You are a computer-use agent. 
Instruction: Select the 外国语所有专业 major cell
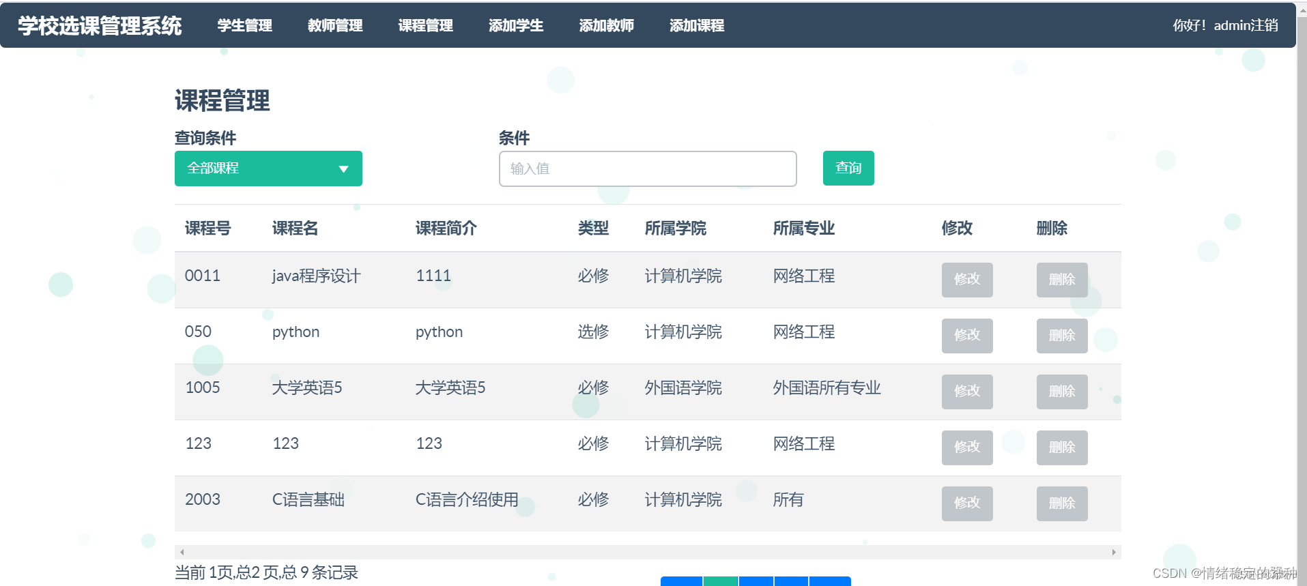coord(827,387)
